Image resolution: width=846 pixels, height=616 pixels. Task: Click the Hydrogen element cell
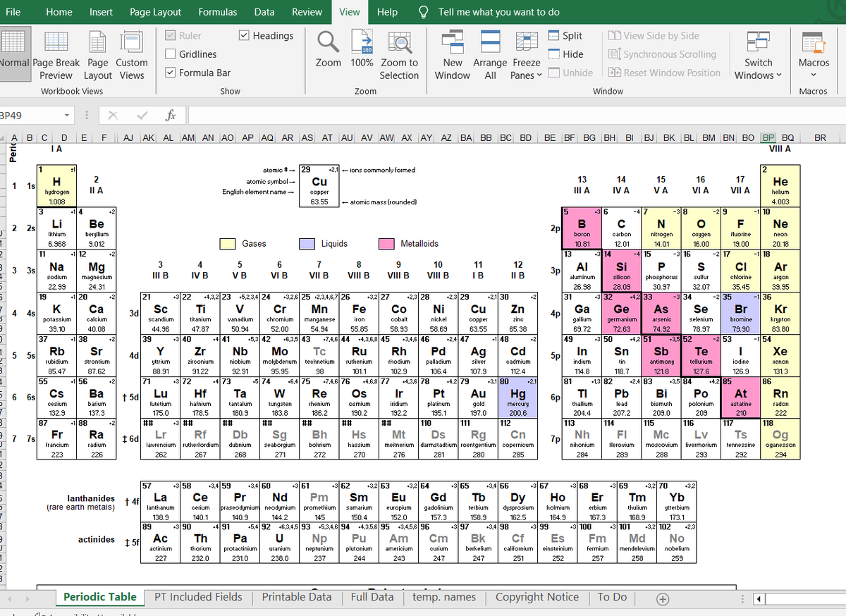(x=57, y=186)
